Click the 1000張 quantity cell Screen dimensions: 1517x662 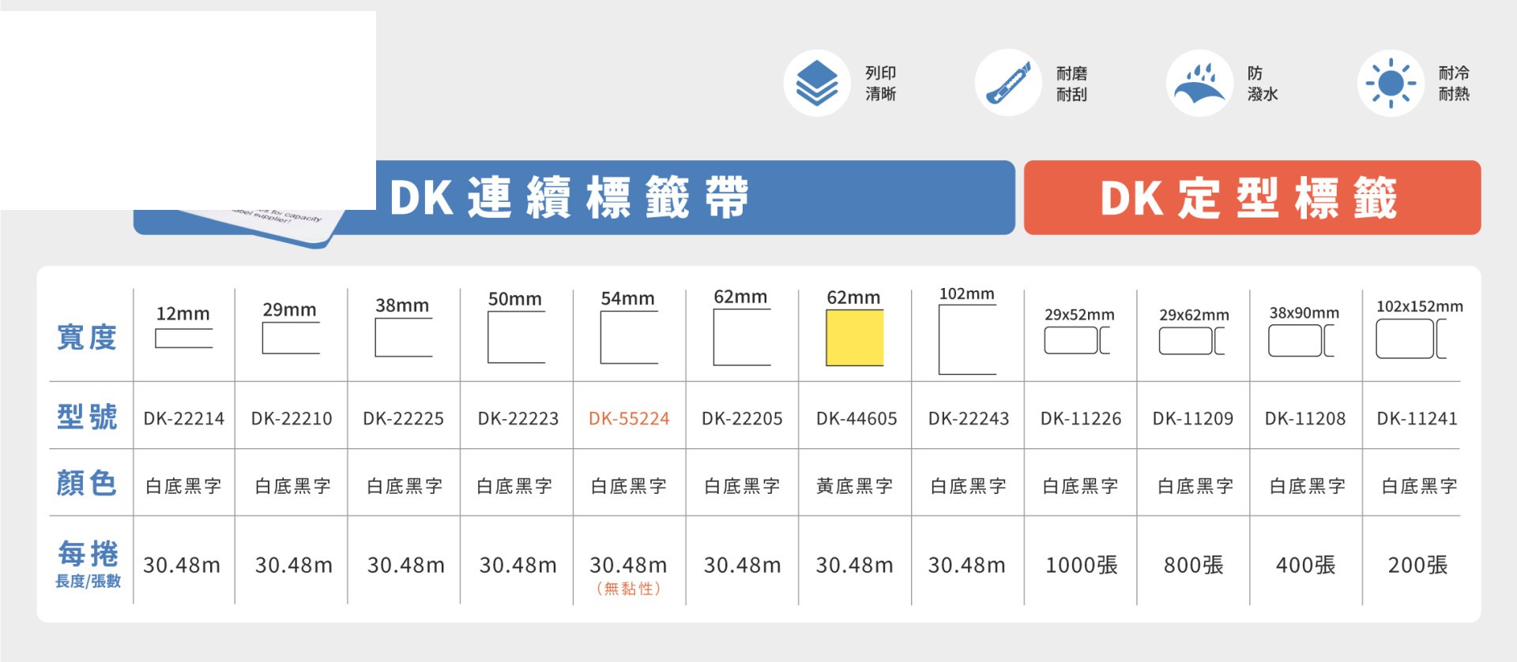[1082, 565]
